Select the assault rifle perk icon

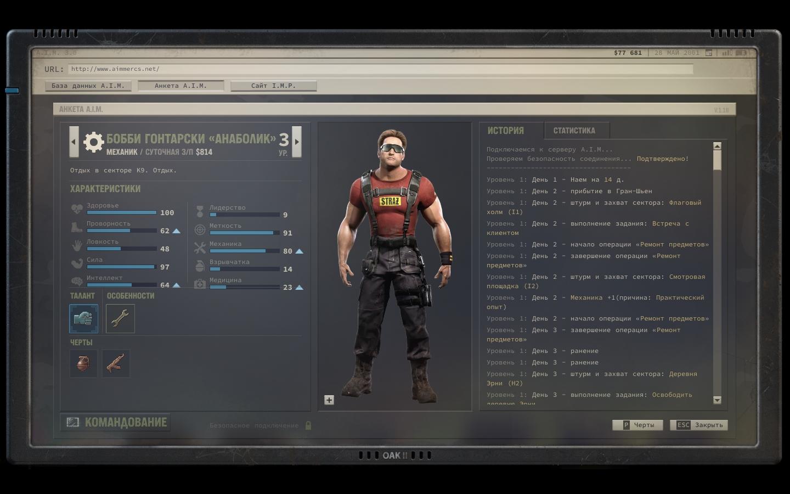[116, 363]
